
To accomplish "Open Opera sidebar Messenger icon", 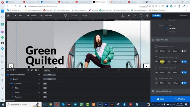I will [2, 32].
